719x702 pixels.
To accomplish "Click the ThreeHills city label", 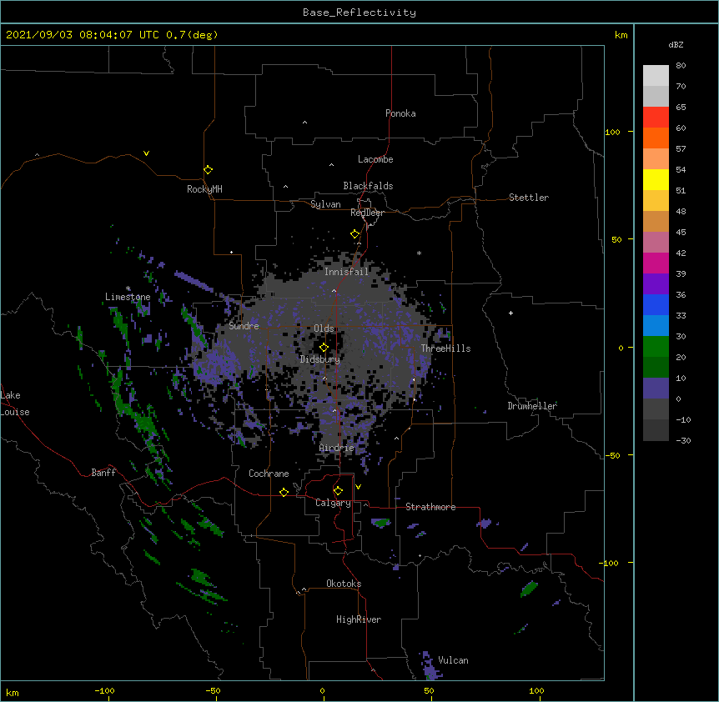I will click(445, 348).
